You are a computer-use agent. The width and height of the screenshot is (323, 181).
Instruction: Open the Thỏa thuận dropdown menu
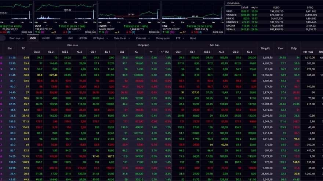pos(121,38)
